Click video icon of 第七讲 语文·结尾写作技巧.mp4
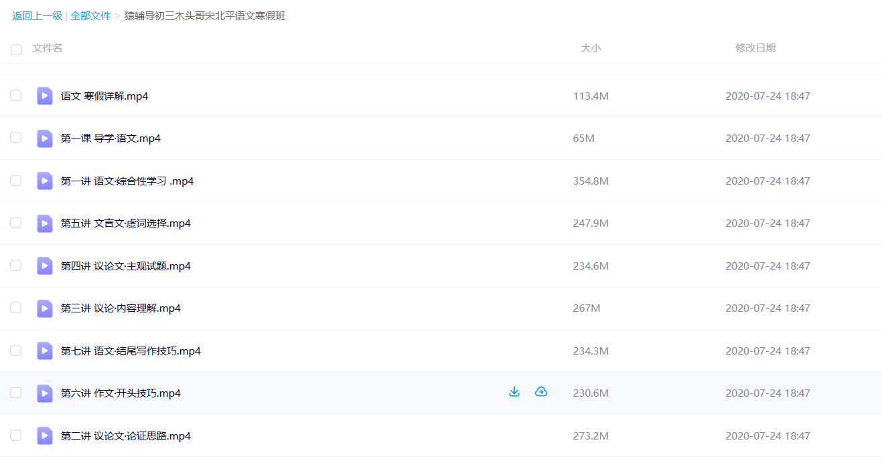Screen dimensions: 882x471 click(x=45, y=351)
